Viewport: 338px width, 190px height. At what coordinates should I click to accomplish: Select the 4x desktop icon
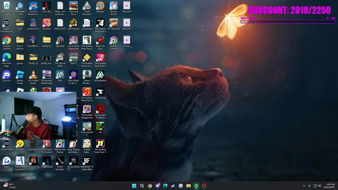[x=100, y=128]
